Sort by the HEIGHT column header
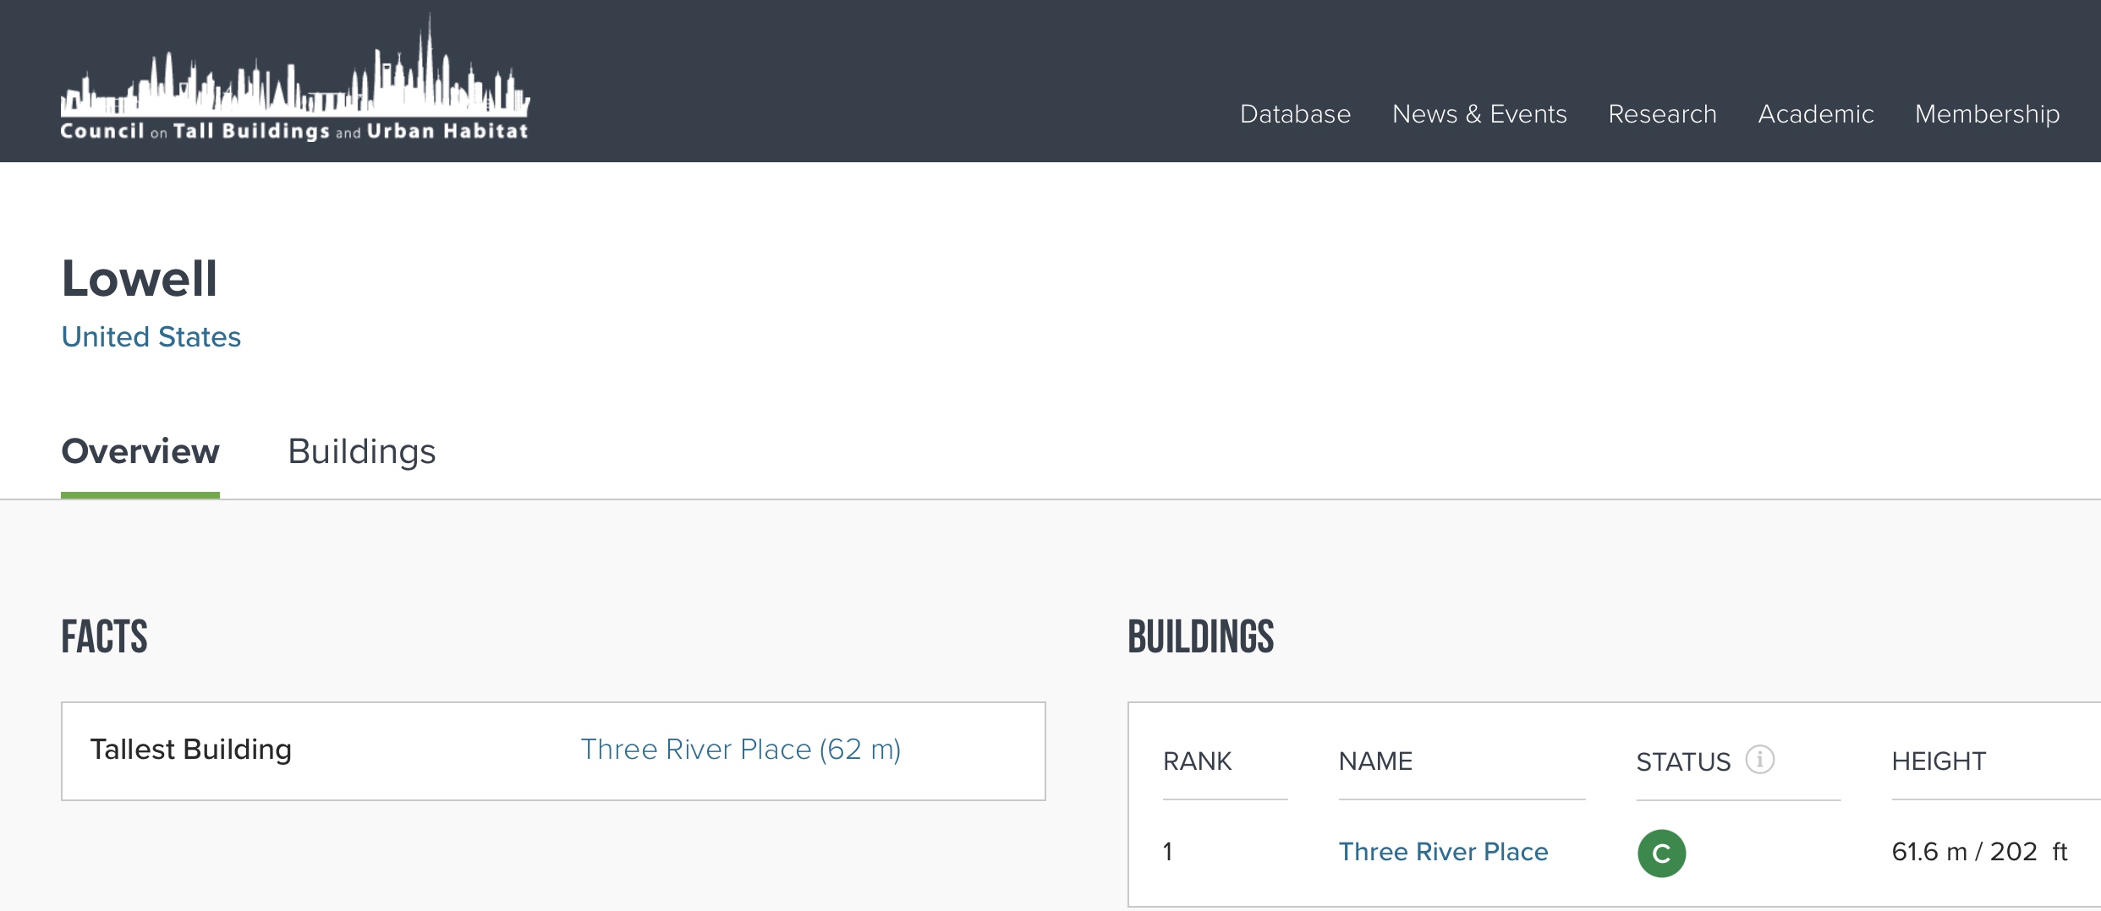This screenshot has width=2101, height=911. click(1939, 761)
